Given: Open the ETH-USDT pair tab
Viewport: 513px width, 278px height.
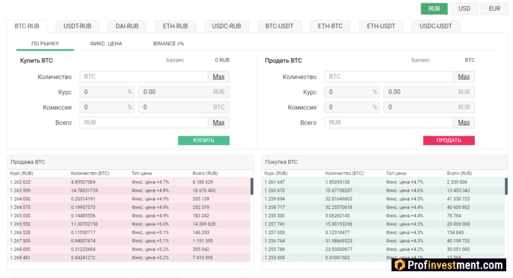Looking at the screenshot, I should pyautogui.click(x=381, y=26).
